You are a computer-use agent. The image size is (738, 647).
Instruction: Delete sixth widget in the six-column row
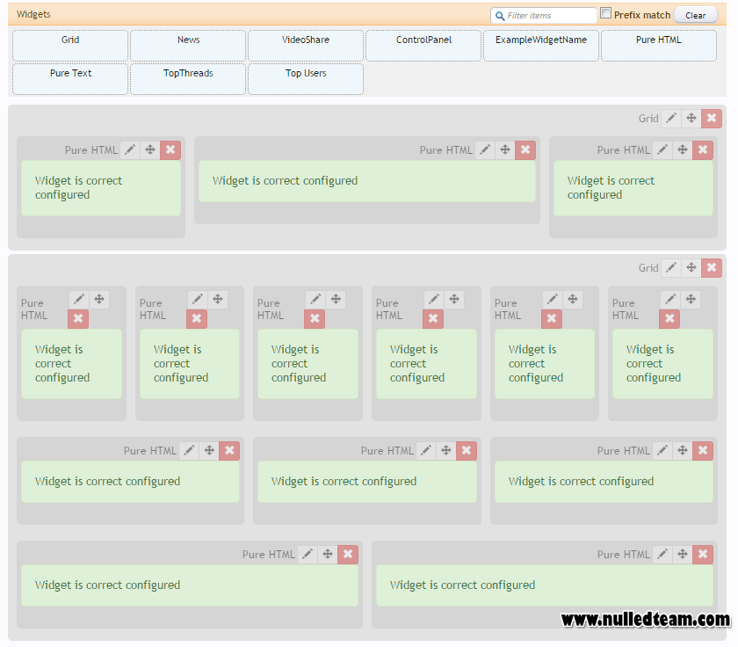pyautogui.click(x=669, y=319)
